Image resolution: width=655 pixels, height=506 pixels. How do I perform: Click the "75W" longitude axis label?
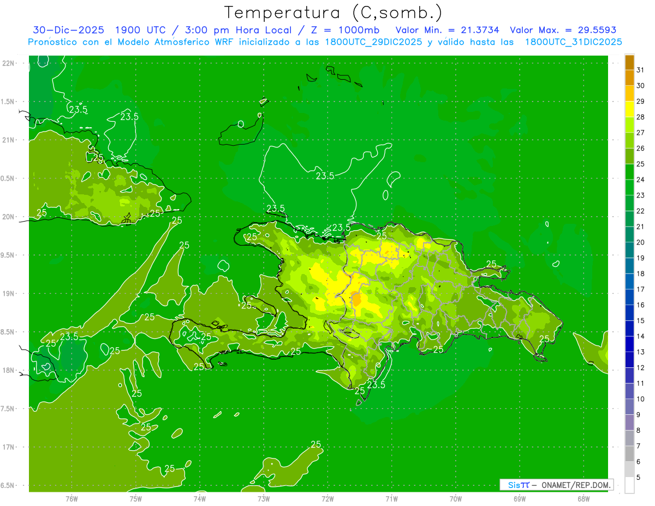tap(135, 498)
